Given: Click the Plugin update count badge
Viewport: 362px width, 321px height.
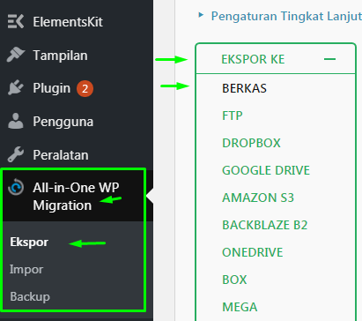Looking at the screenshot, I should click(85, 88).
